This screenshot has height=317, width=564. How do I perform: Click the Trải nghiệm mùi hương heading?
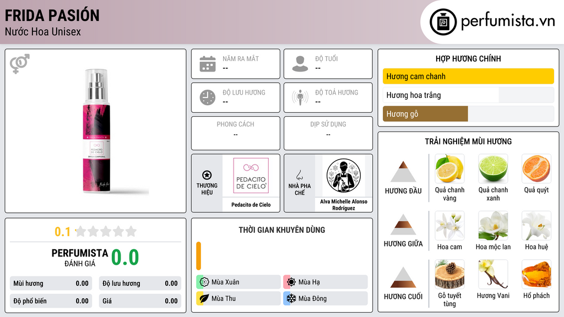click(468, 141)
